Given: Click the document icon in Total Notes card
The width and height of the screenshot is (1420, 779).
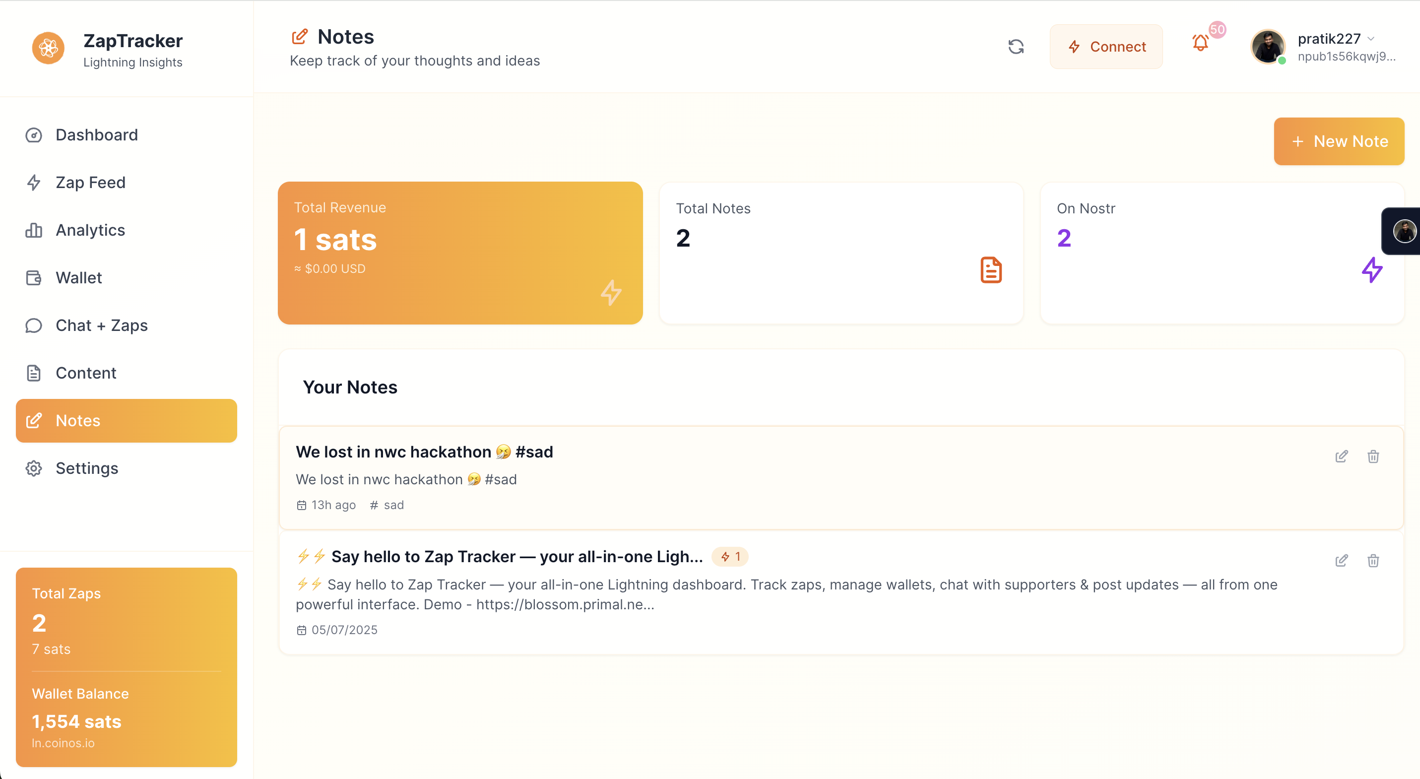Looking at the screenshot, I should [x=991, y=269].
